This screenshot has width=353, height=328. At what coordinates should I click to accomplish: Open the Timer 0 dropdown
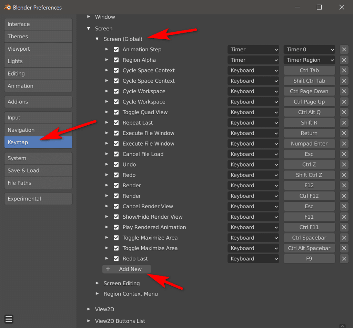coord(309,50)
